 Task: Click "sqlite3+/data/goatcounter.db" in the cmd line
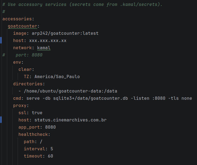pyautogui.click(x=90, y=98)
